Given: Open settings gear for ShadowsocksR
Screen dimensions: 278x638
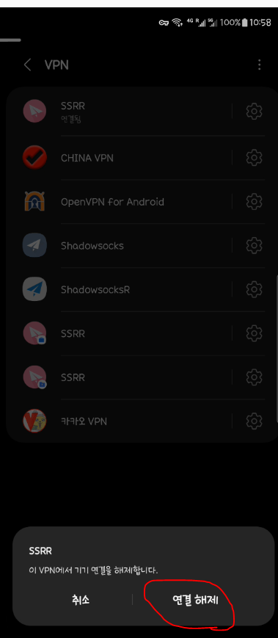Looking at the screenshot, I should (x=254, y=289).
